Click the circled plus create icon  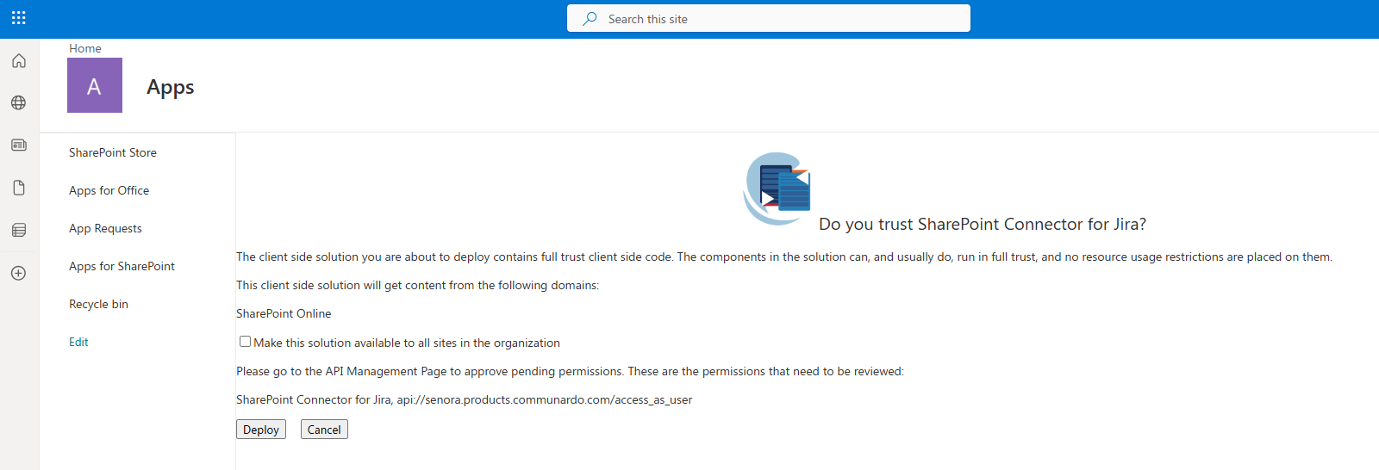click(19, 273)
